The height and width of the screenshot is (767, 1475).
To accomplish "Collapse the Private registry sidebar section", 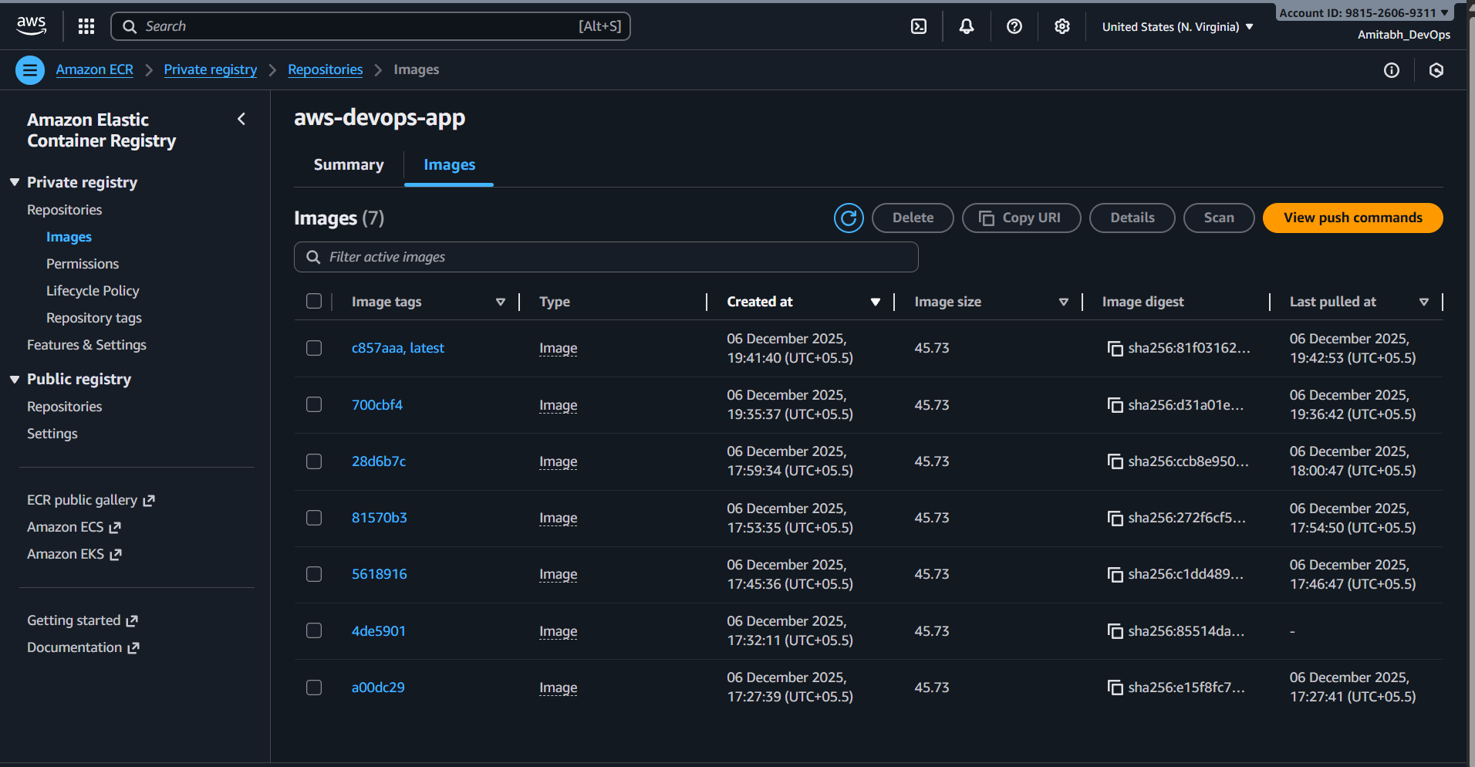I will click(x=15, y=182).
